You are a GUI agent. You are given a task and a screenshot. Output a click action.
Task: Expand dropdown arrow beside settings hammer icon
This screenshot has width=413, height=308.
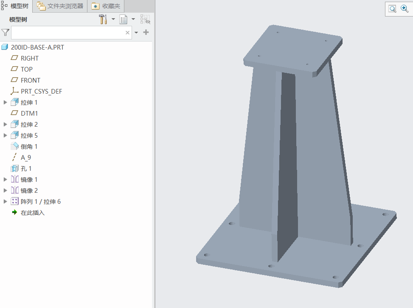113,19
